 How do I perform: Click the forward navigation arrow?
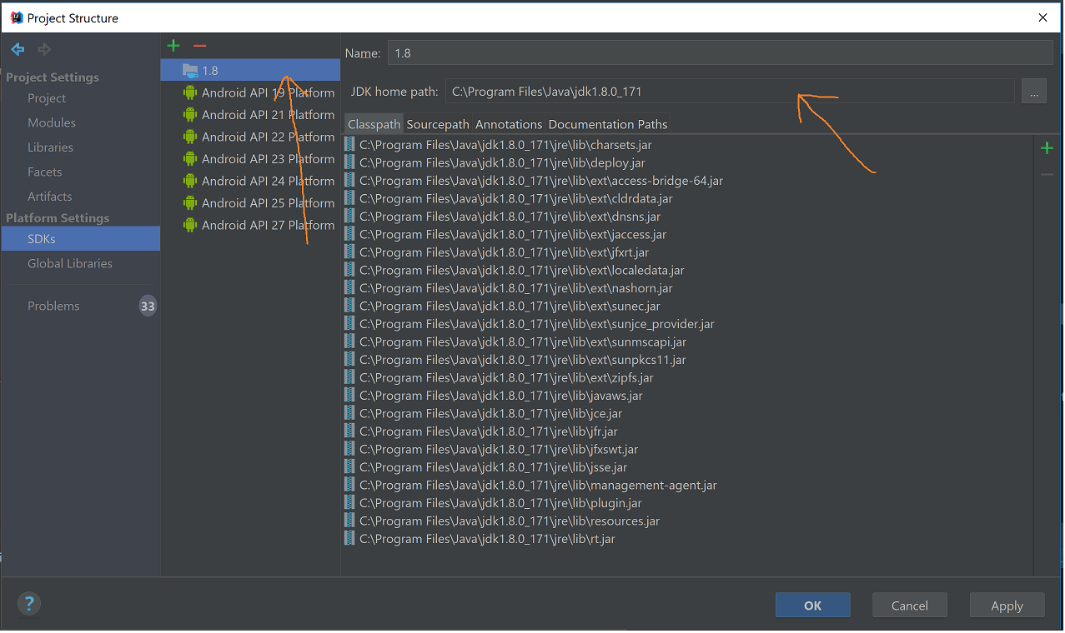(44, 49)
